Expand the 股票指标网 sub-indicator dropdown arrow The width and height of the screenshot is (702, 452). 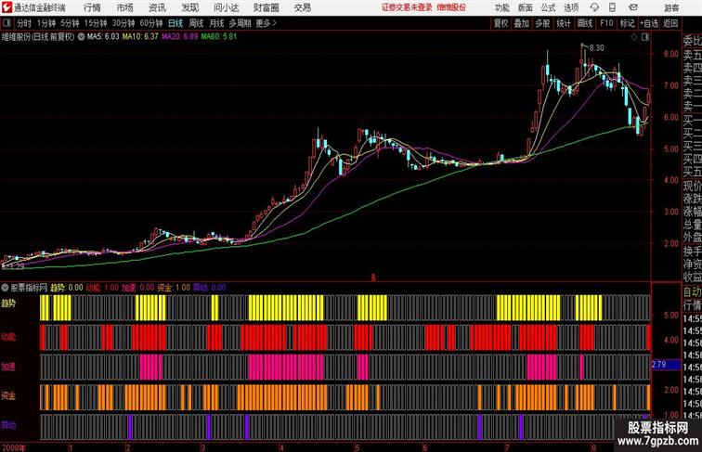point(5,288)
